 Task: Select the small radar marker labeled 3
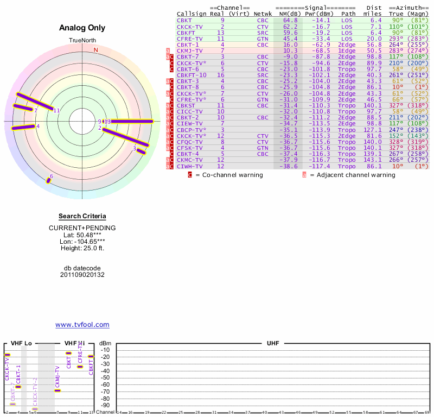141,151
